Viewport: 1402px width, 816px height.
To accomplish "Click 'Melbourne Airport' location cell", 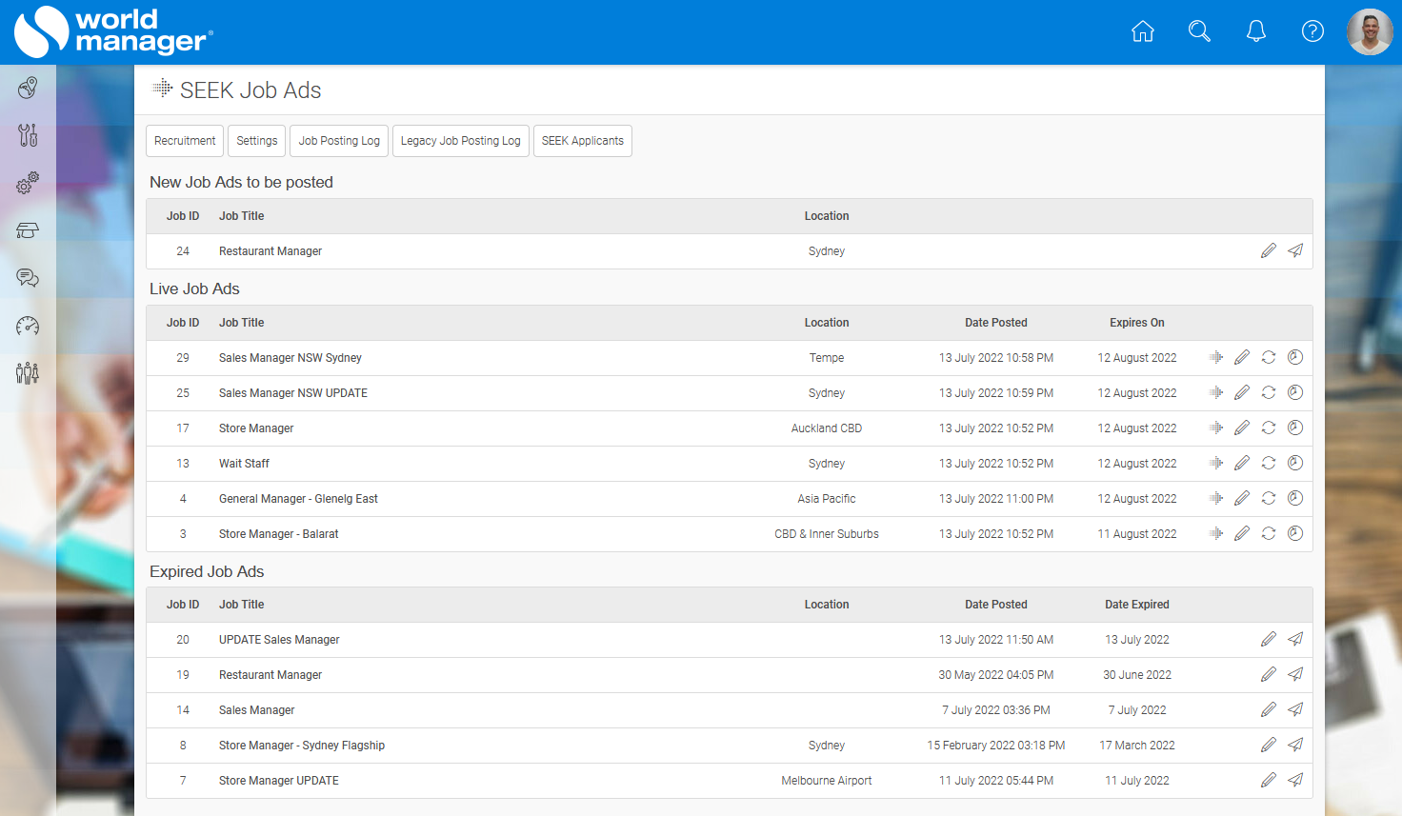I will coord(827,781).
